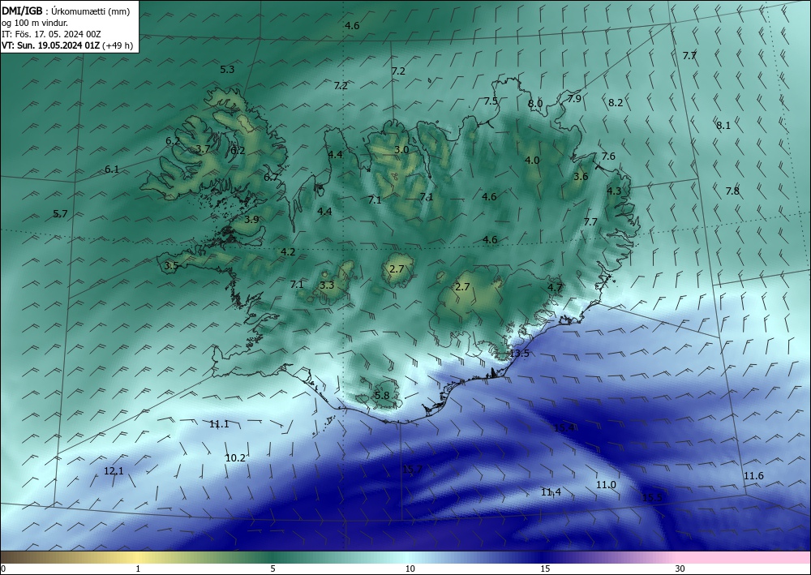Select the 8.0 value on the map
The image size is (811, 575).
(535, 104)
